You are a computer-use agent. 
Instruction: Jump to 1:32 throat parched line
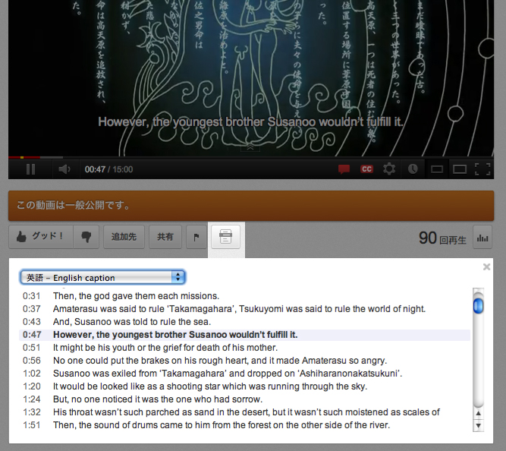(x=244, y=412)
